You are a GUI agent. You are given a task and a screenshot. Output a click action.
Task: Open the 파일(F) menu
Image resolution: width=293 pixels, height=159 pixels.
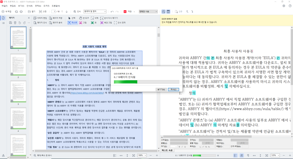click(x=4, y=6)
